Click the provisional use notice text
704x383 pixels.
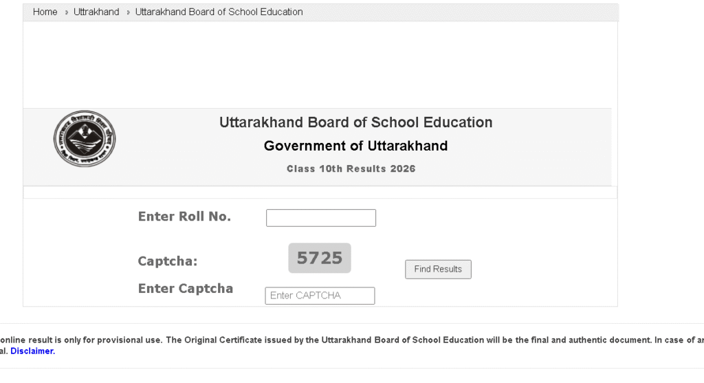(x=344, y=340)
